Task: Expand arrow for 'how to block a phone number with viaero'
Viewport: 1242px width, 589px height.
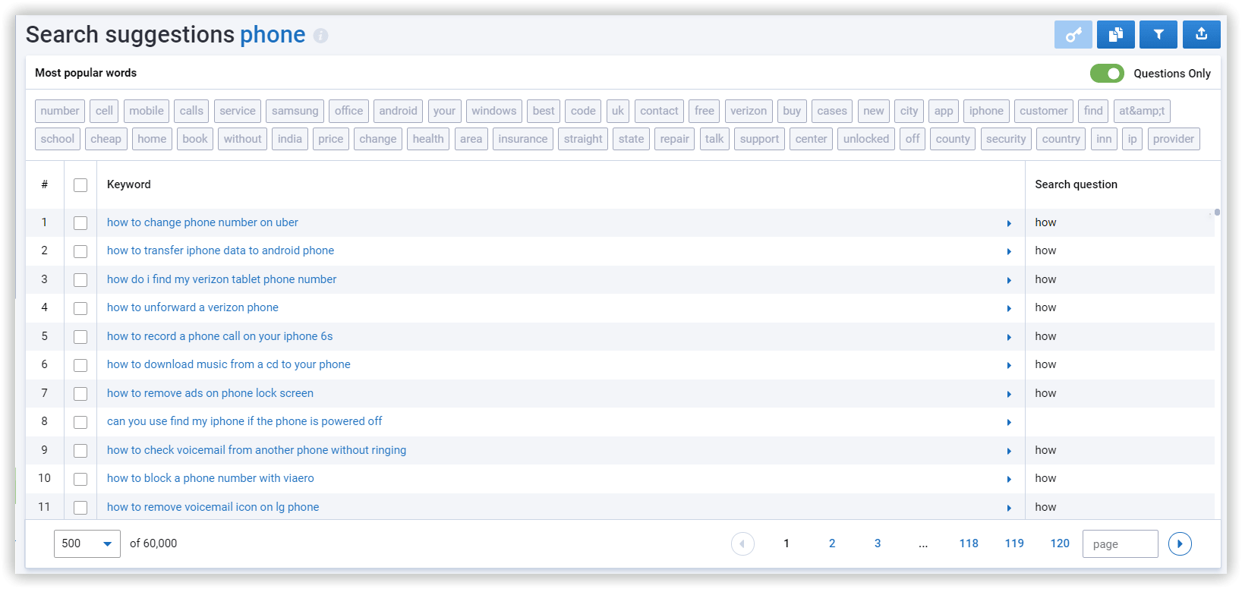Action: tap(1009, 479)
